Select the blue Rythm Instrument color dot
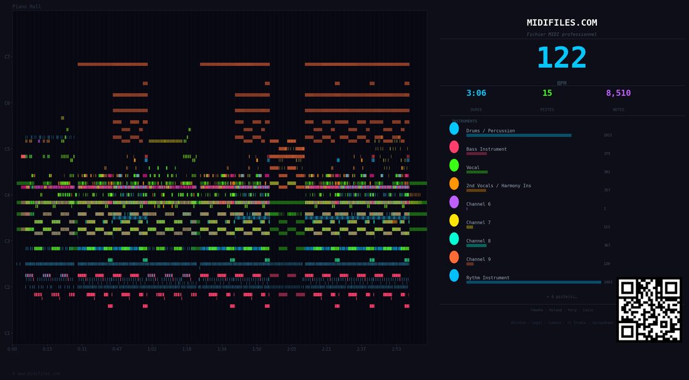 [454, 275]
